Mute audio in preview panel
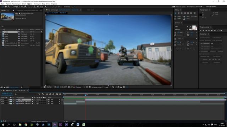This screenshot has width=227, height=127. click(x=215, y=30)
